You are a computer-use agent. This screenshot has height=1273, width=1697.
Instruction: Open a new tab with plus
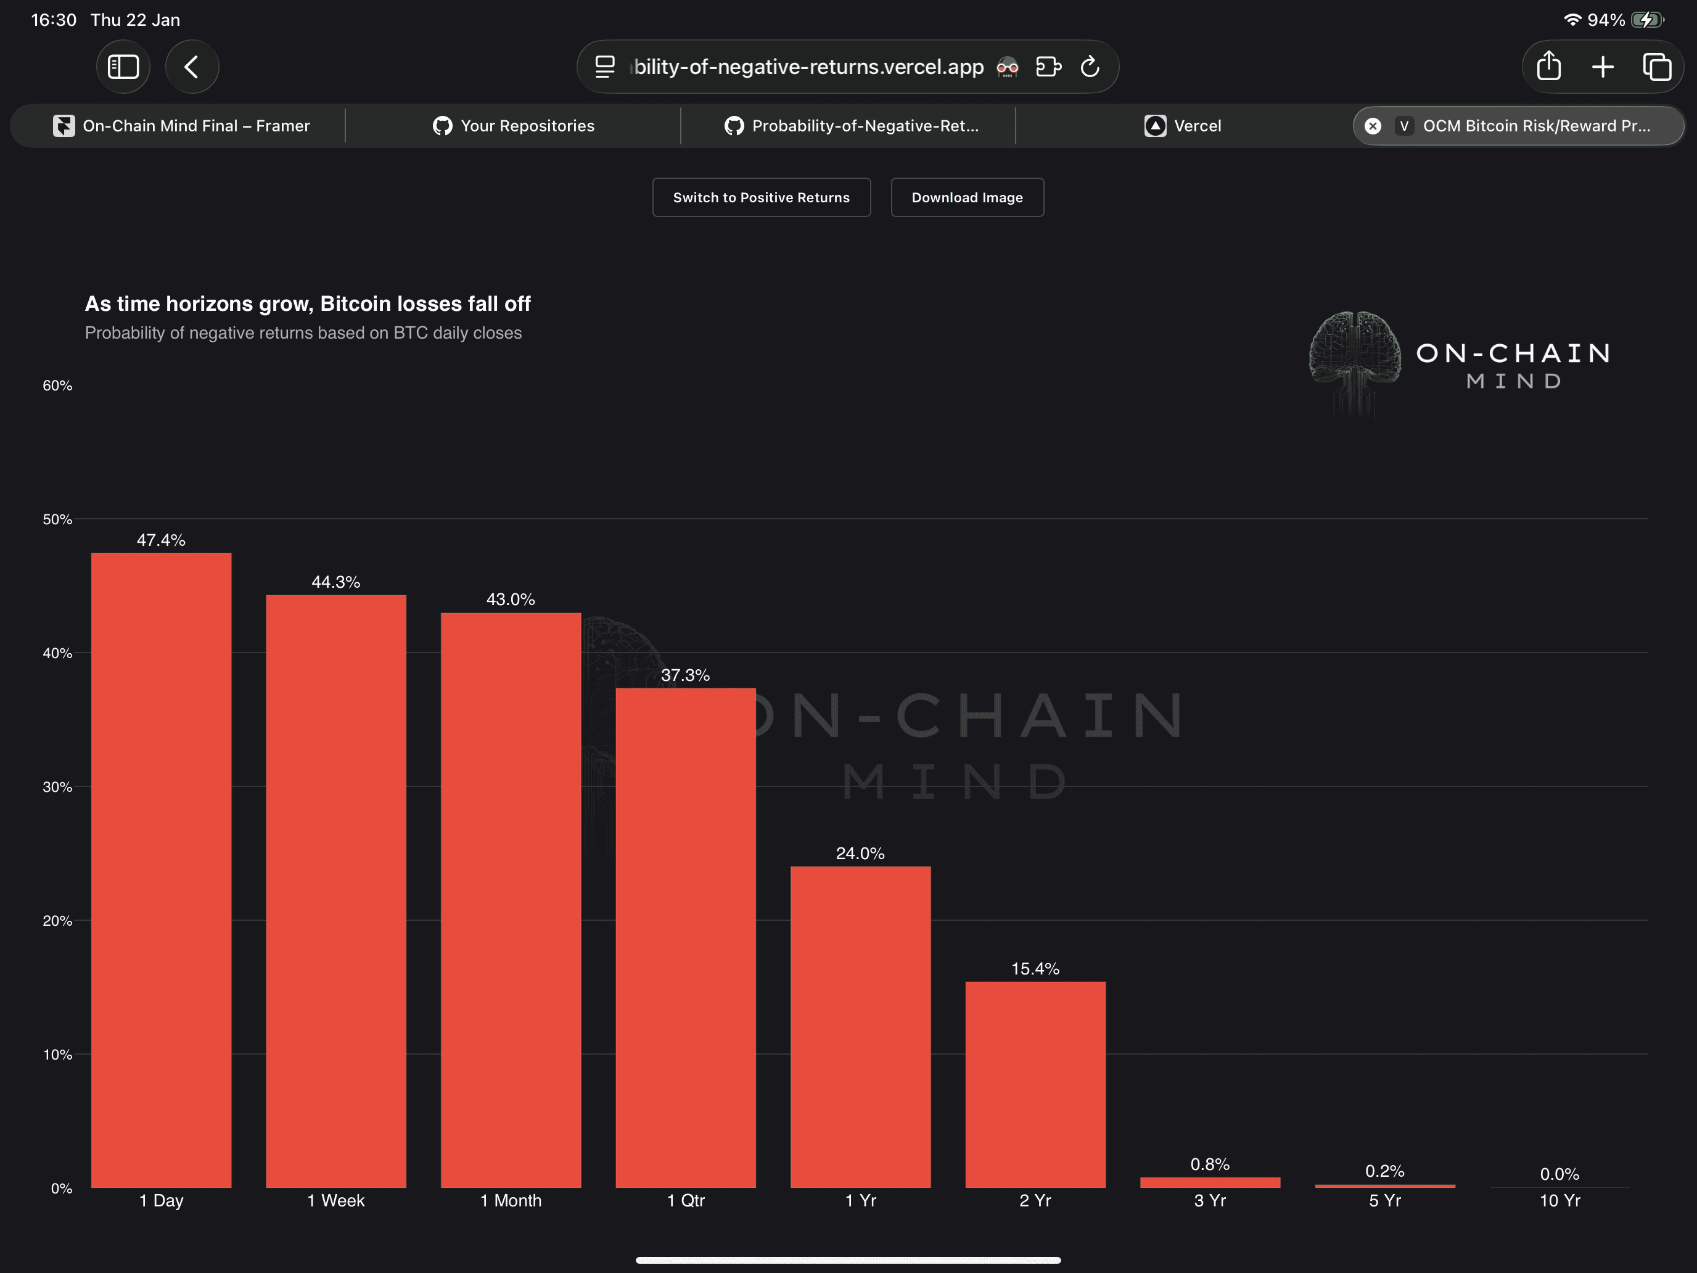pos(1602,67)
